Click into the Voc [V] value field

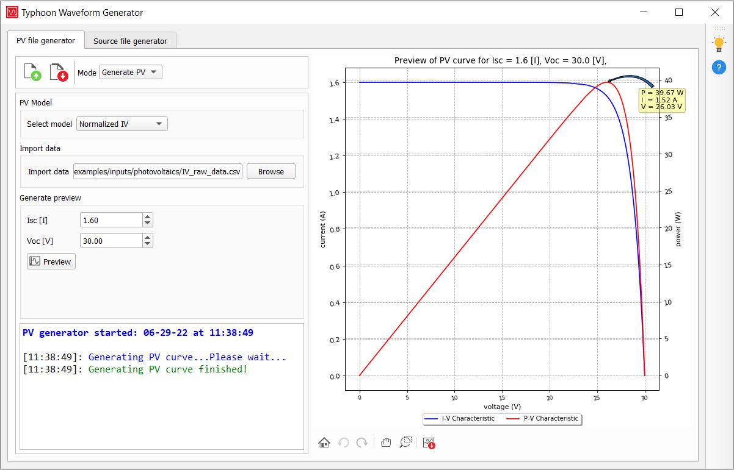pos(111,241)
